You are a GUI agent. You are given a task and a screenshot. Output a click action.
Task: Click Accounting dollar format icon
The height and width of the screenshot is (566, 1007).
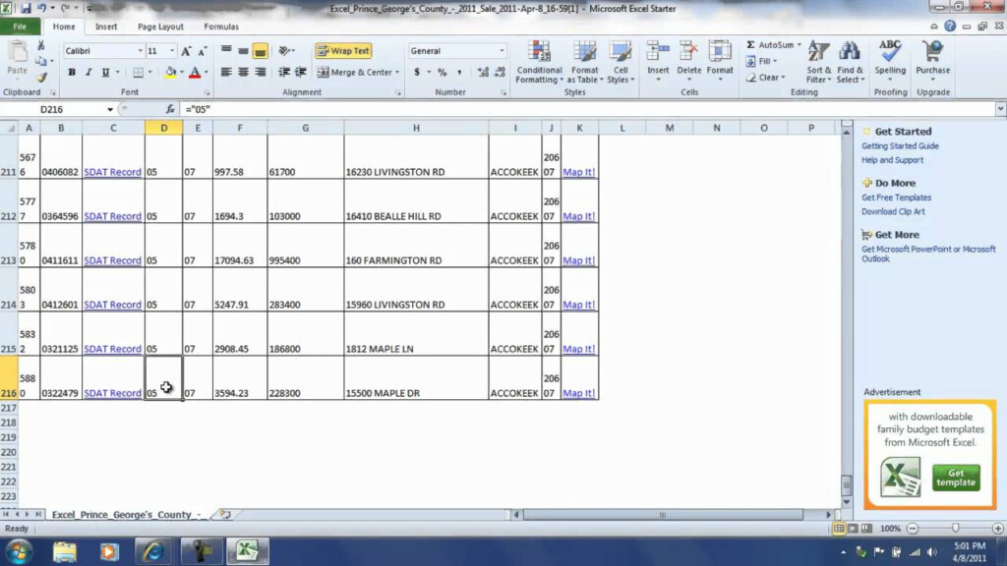tap(417, 73)
